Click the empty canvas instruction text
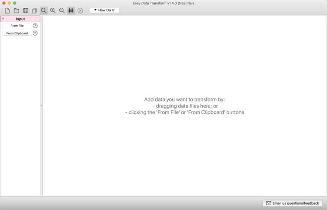This screenshot has height=210, width=327. [x=184, y=106]
